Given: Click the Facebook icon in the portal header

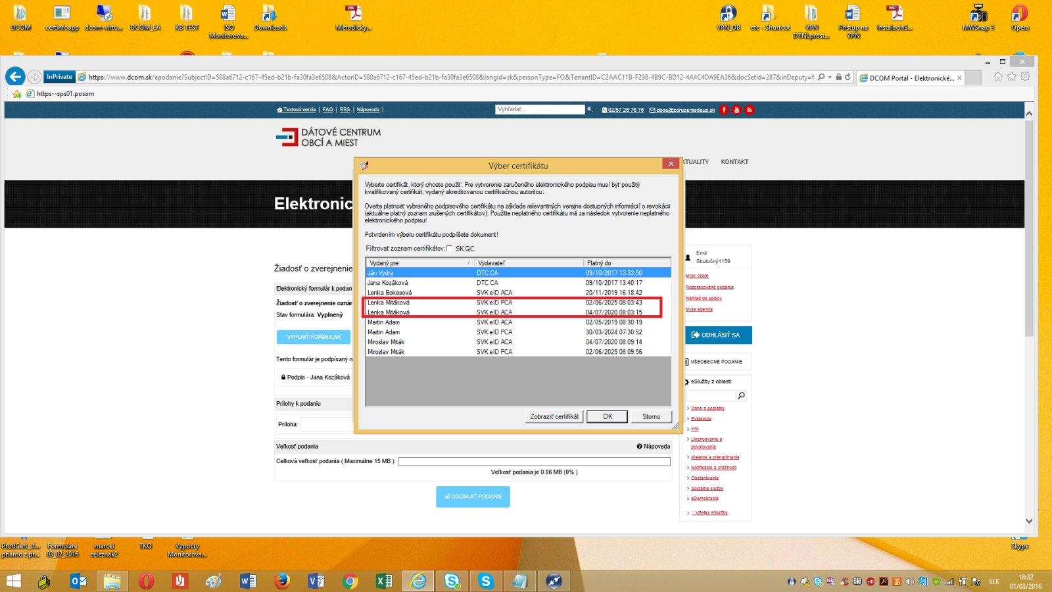Looking at the screenshot, I should [724, 110].
